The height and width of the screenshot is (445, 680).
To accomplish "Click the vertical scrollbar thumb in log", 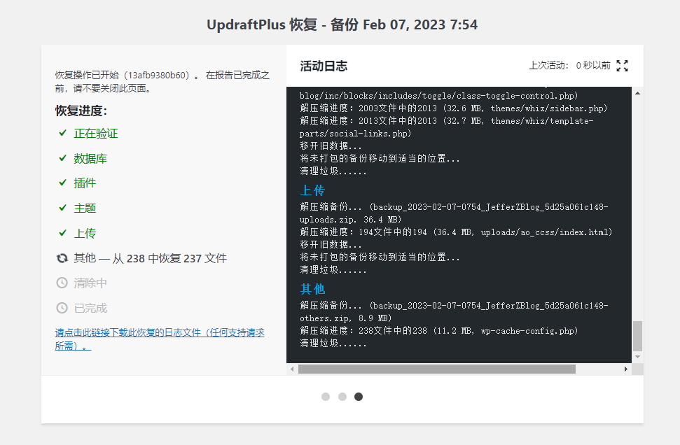I will point(637,336).
